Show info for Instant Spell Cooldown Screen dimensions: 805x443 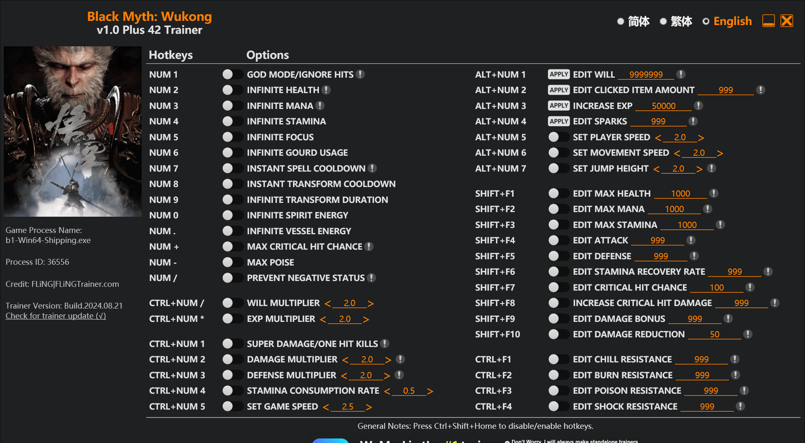(x=372, y=168)
